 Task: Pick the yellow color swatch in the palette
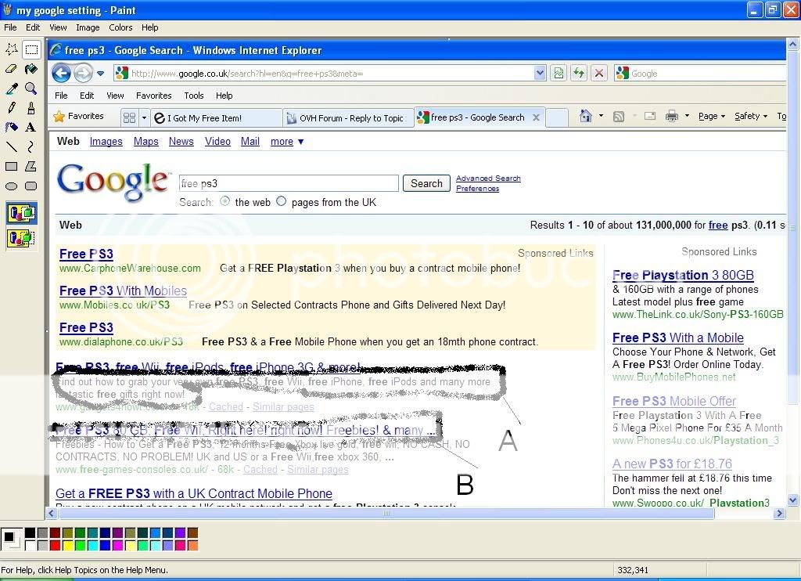click(67, 546)
